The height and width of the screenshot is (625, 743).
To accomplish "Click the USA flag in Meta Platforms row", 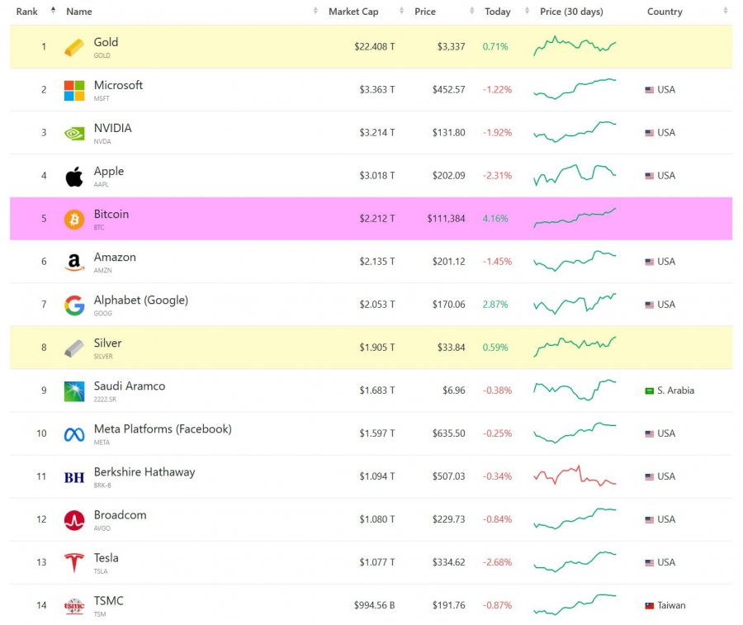I will (649, 433).
